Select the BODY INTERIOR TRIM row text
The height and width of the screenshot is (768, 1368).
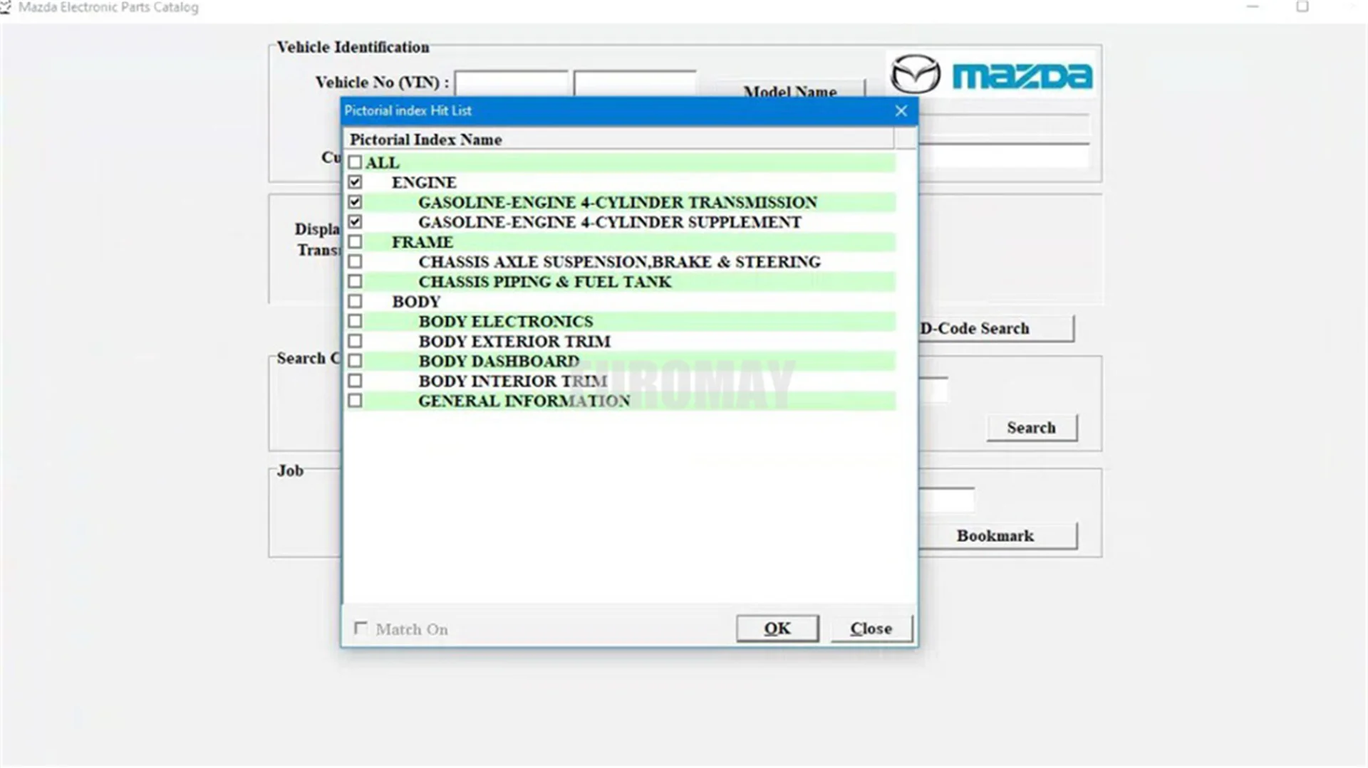[513, 381]
